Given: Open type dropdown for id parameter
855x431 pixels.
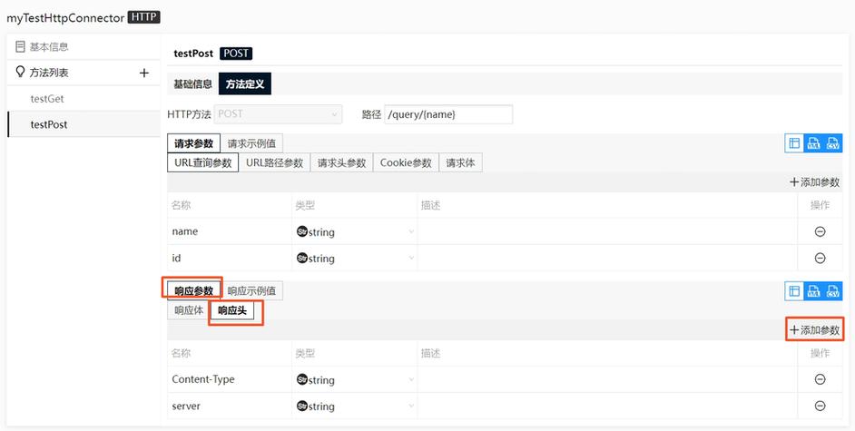Looking at the screenshot, I should pyautogui.click(x=354, y=258).
